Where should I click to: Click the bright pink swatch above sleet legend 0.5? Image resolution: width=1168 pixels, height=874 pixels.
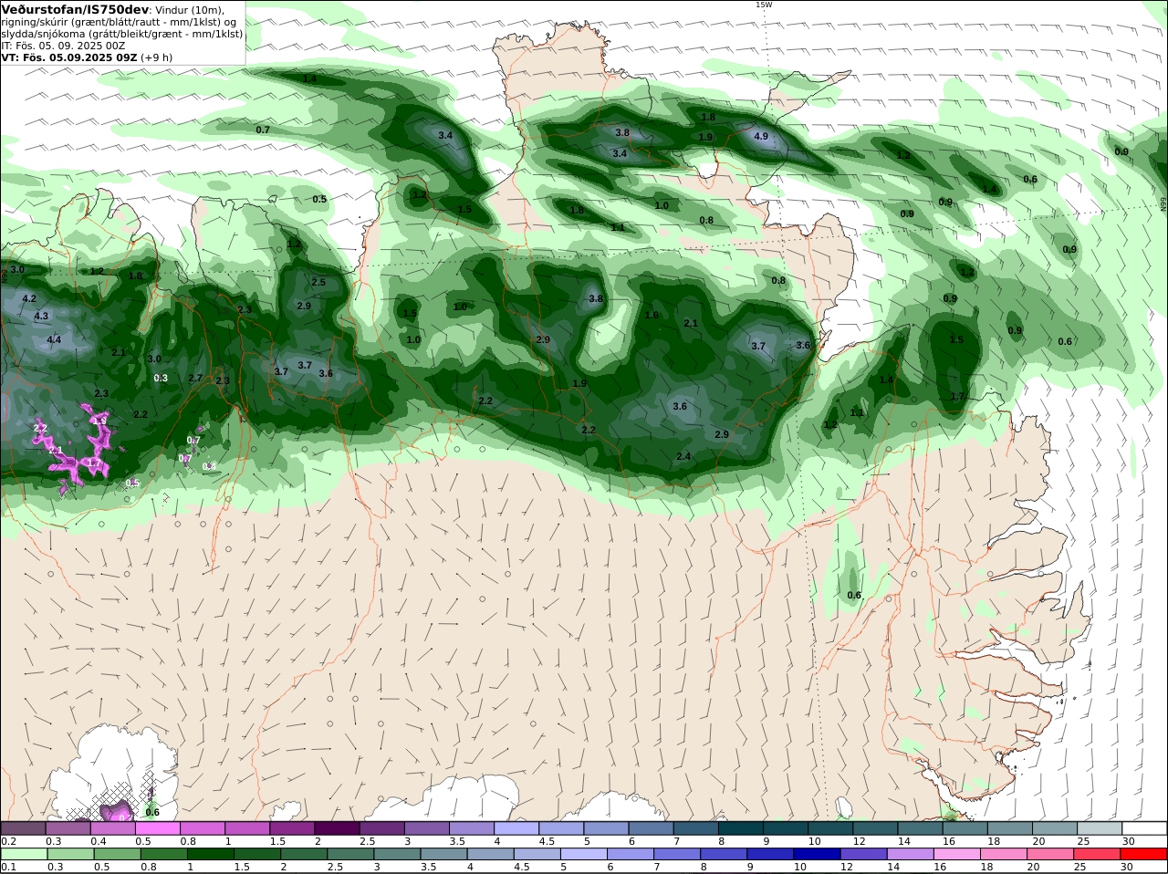[x=157, y=828]
